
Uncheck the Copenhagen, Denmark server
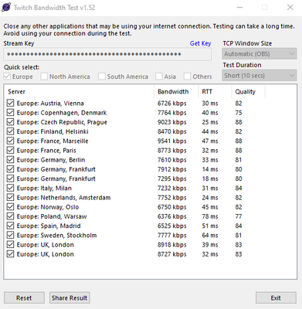[x=10, y=113]
